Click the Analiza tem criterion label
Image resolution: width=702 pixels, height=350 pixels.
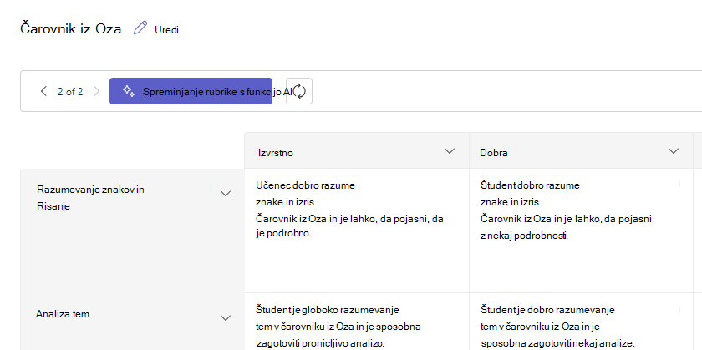[x=63, y=314]
